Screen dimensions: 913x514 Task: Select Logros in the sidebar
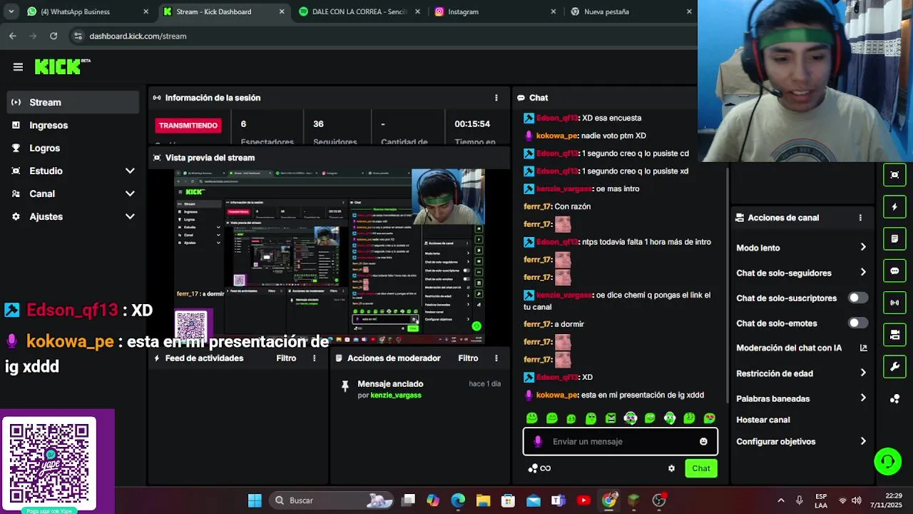coord(73,148)
